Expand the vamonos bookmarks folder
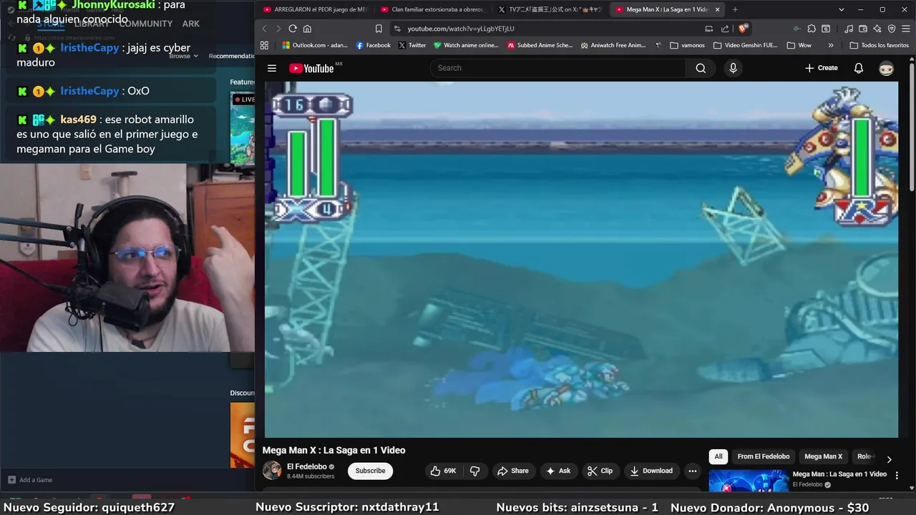The image size is (916, 515). pyautogui.click(x=688, y=45)
